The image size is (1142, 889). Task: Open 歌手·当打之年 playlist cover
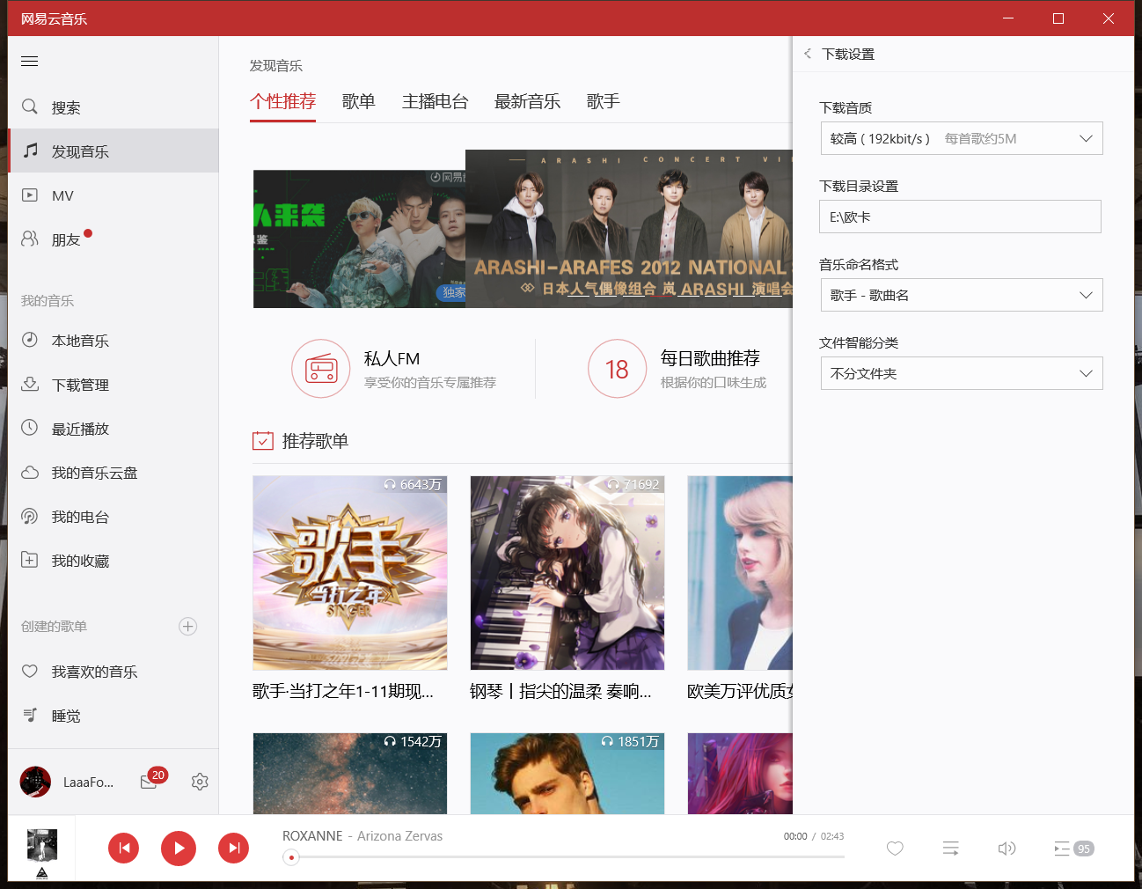coord(350,573)
